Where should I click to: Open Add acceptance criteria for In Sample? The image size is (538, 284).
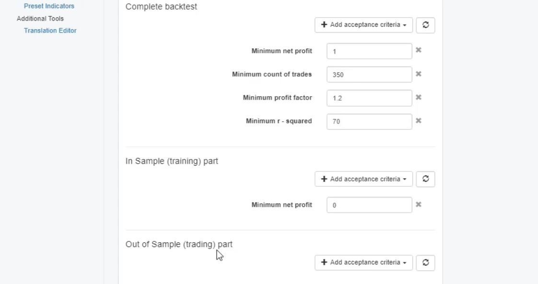pyautogui.click(x=363, y=179)
